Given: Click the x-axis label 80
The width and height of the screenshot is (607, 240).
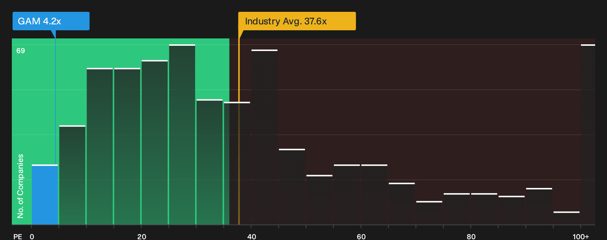Looking at the screenshot, I should tap(471, 237).
